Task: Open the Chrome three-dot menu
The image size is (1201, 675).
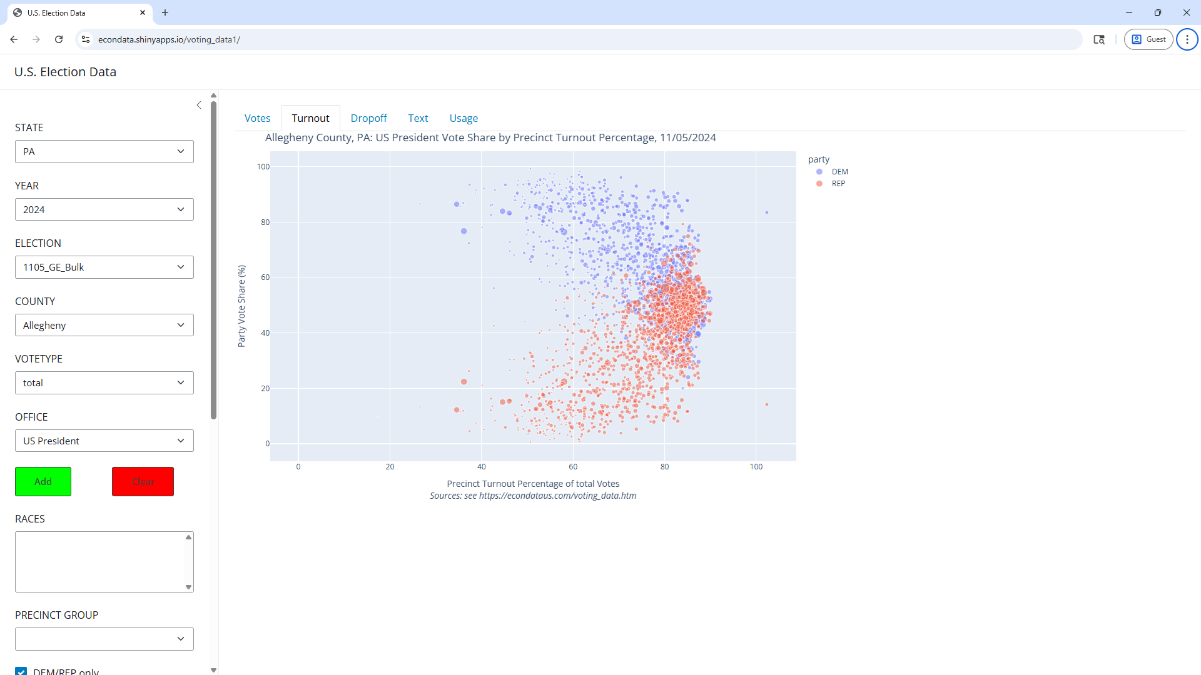Action: [x=1187, y=39]
